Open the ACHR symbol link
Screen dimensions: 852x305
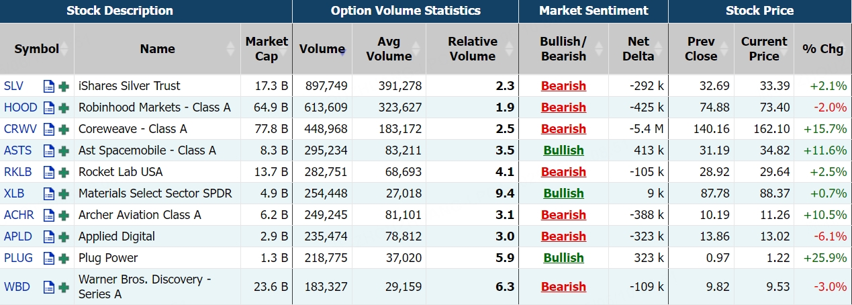[19, 215]
